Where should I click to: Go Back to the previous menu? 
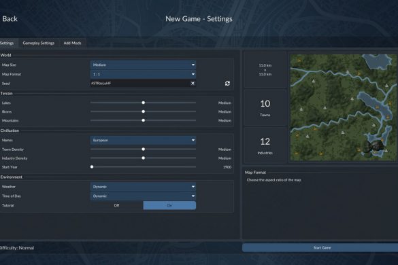(x=10, y=19)
